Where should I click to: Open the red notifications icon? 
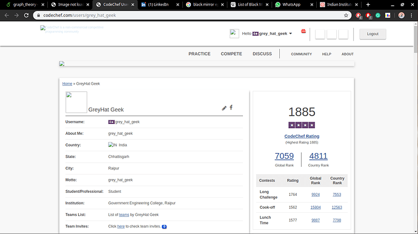point(304,31)
